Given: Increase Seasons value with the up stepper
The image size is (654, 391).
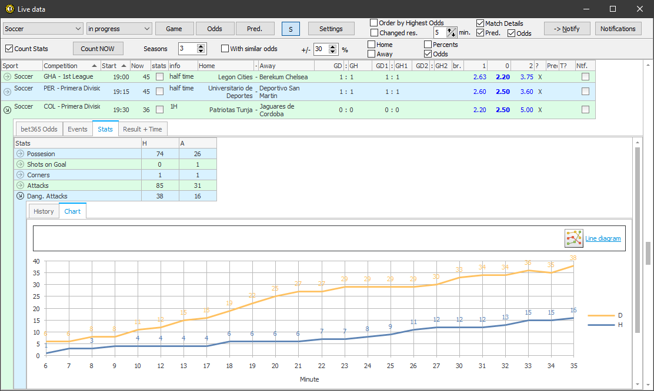Looking at the screenshot, I should (x=200, y=46).
